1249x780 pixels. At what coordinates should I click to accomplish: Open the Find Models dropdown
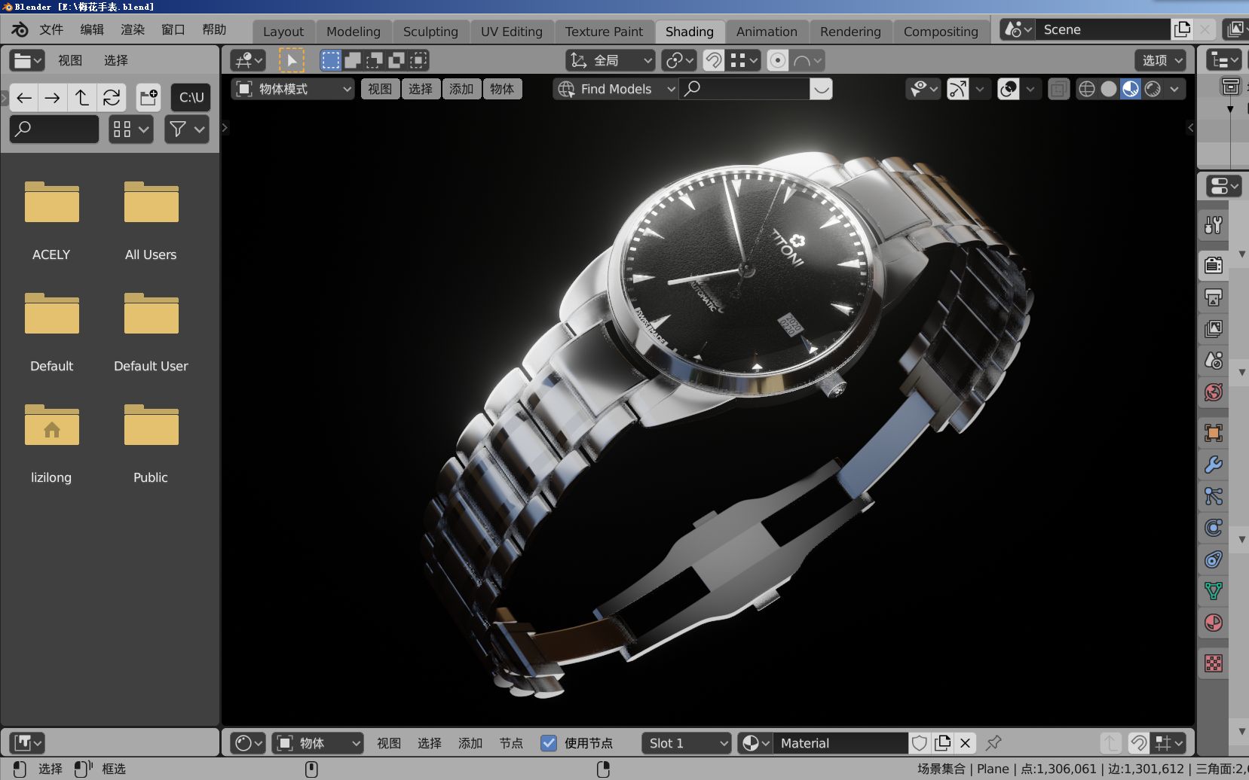tap(616, 89)
